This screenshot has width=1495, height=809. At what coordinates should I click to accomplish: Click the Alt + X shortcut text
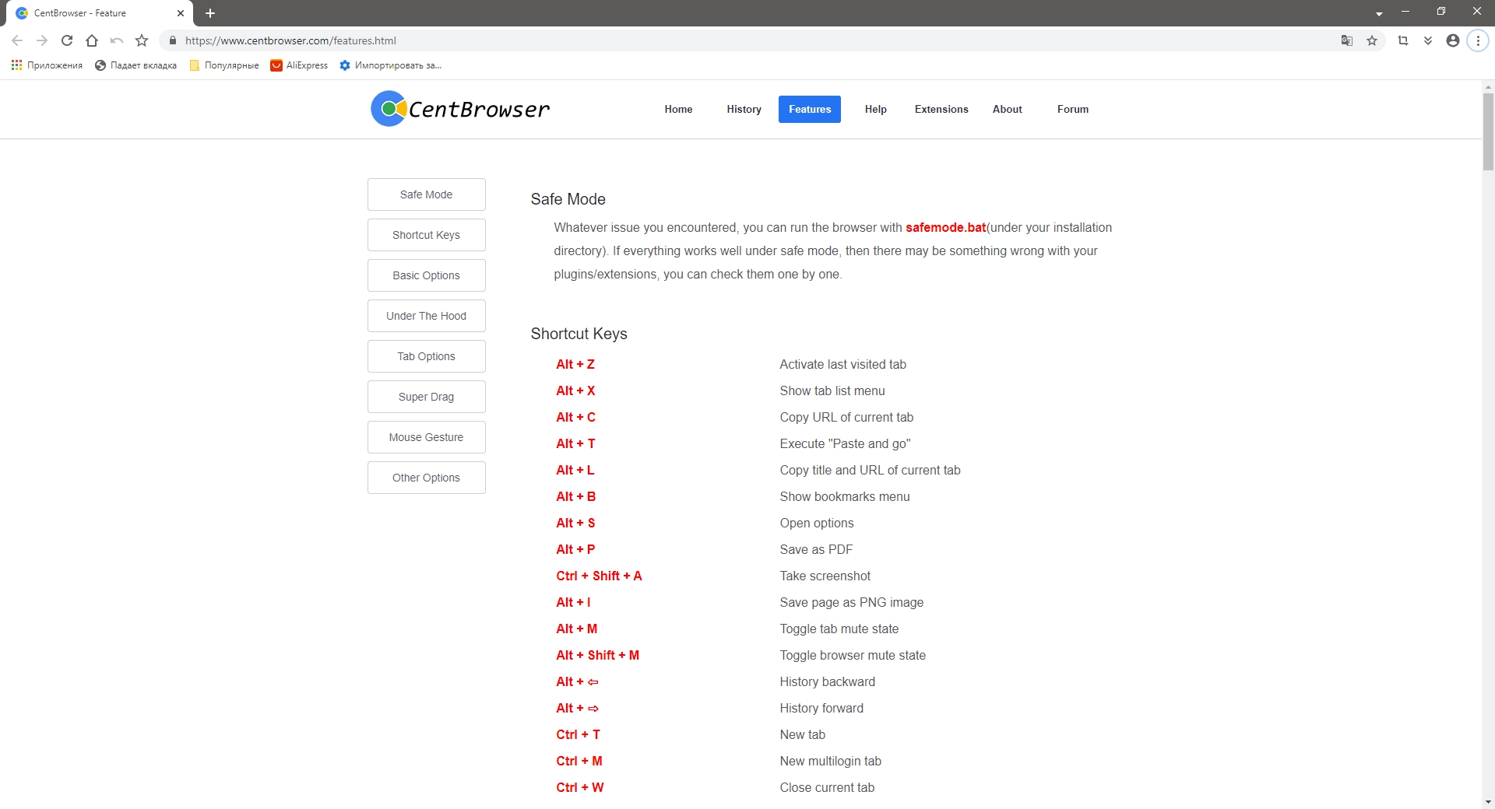575,390
